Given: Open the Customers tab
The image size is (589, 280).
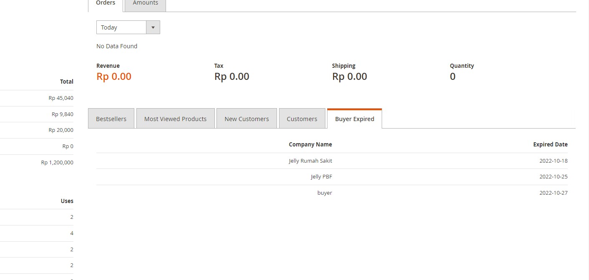Looking at the screenshot, I should 302,118.
